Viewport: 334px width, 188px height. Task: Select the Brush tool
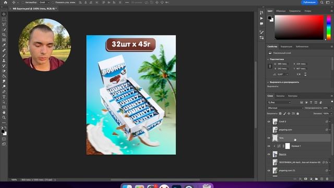(4, 55)
